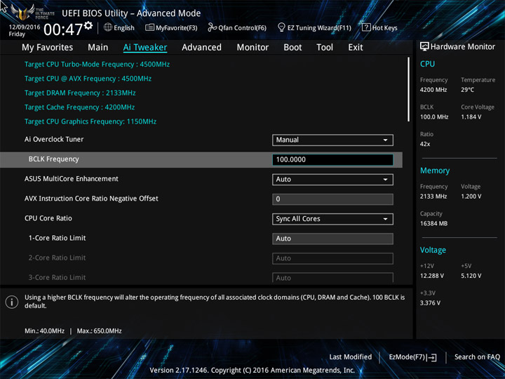The height and width of the screenshot is (379, 505).
Task: Click Target DRAM Frequency : 2133MHz text
Action: coord(80,93)
